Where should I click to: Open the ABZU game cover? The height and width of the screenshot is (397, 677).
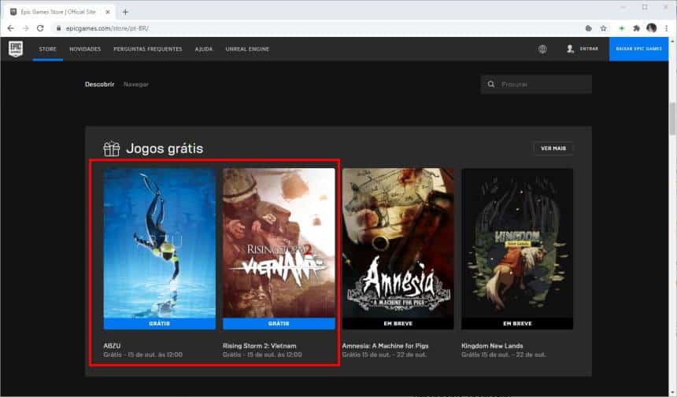pos(159,243)
